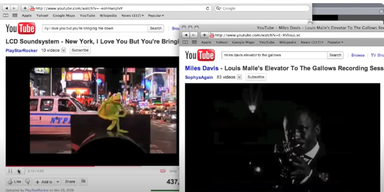Click YouTube logo in back window

click(21, 28)
